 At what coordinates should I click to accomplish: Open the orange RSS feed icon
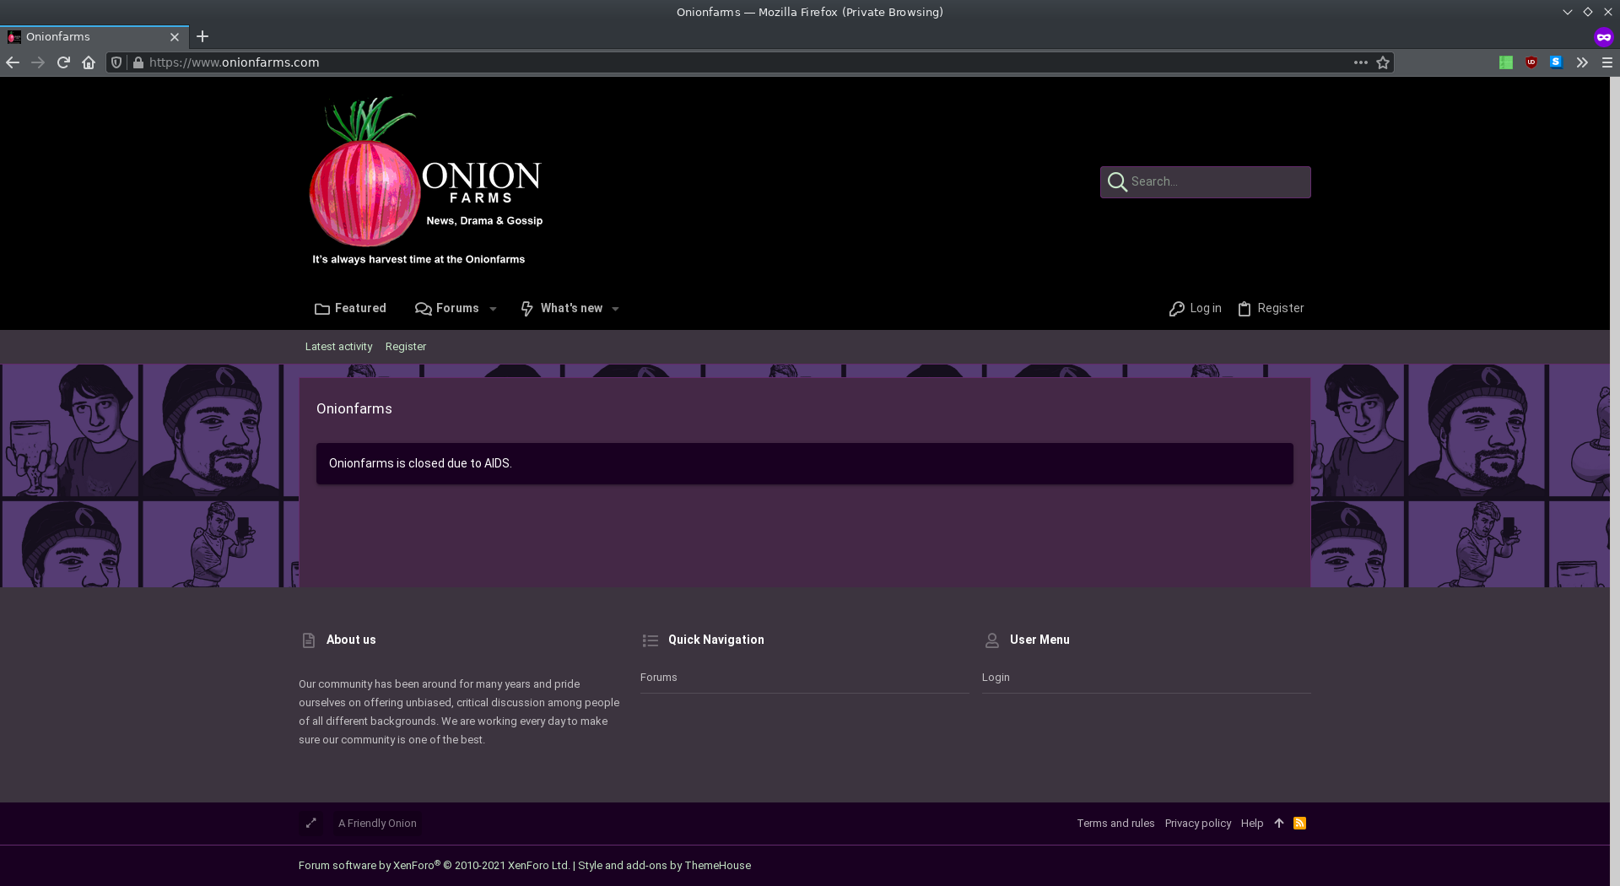coord(1300,824)
